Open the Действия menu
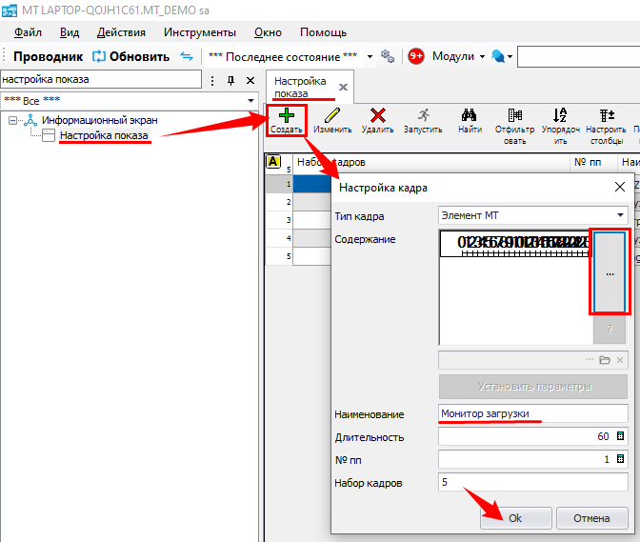This screenshot has width=640, height=542. click(121, 32)
